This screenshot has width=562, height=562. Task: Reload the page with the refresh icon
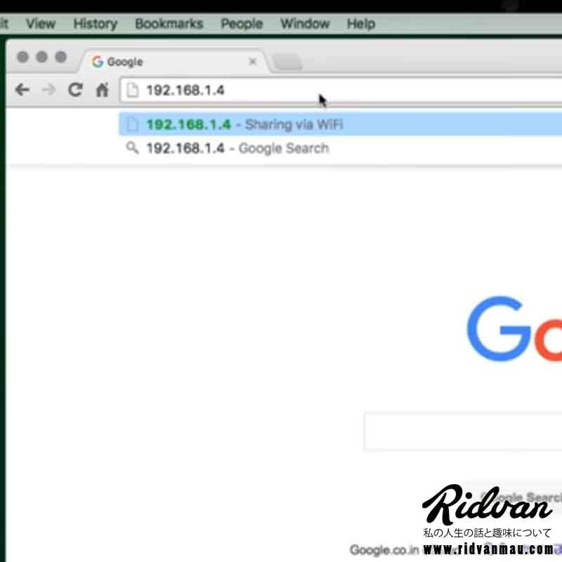pos(75,90)
